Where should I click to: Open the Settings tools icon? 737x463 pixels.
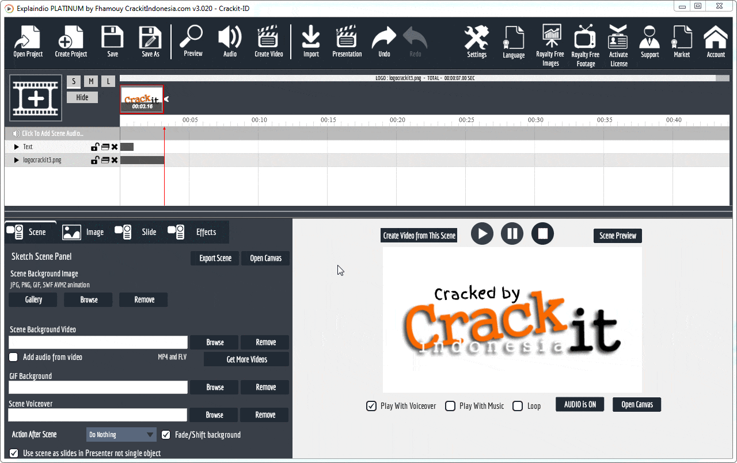(x=476, y=41)
